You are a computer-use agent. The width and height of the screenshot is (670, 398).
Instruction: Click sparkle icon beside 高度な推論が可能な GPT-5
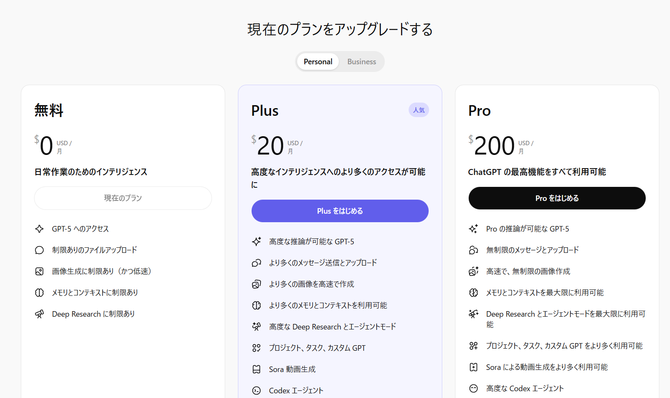(256, 242)
